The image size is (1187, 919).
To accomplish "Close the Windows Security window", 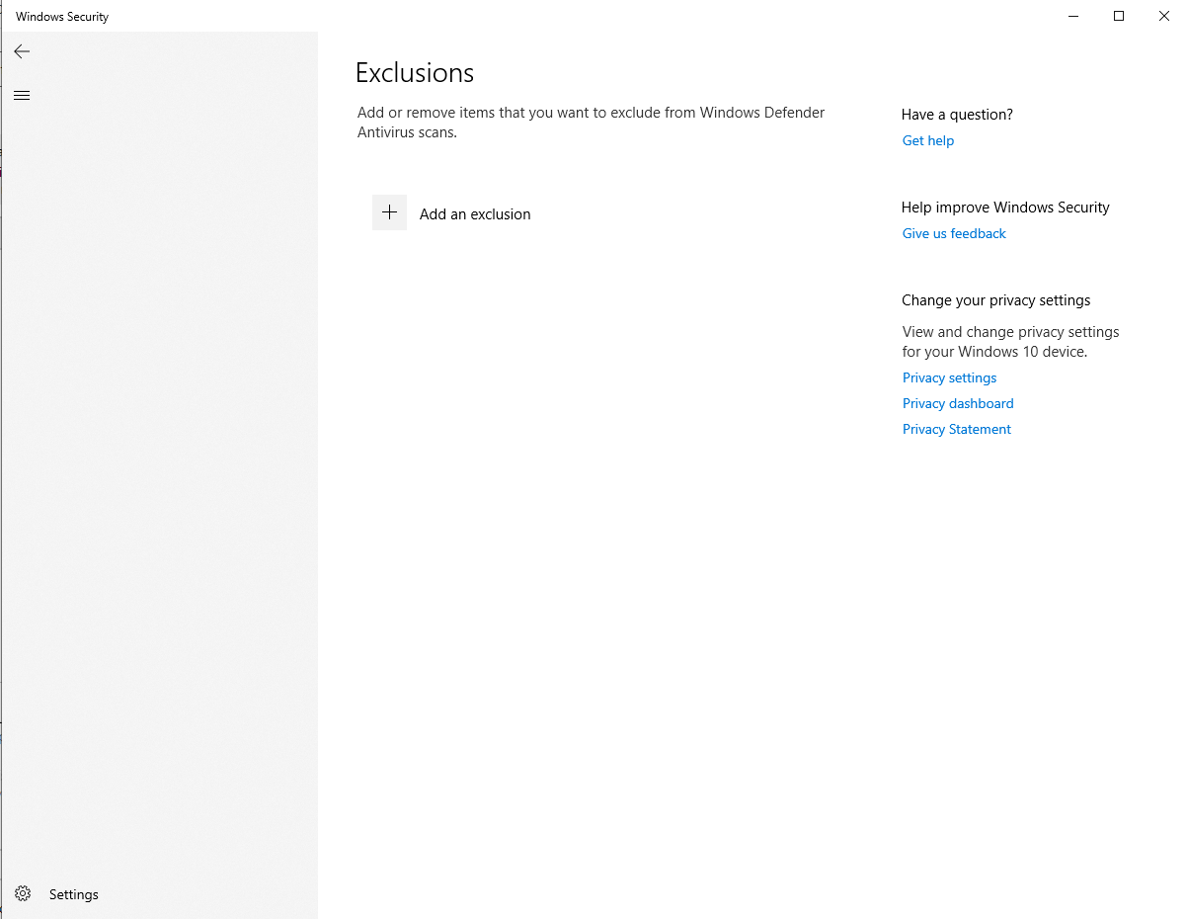I will (1164, 16).
